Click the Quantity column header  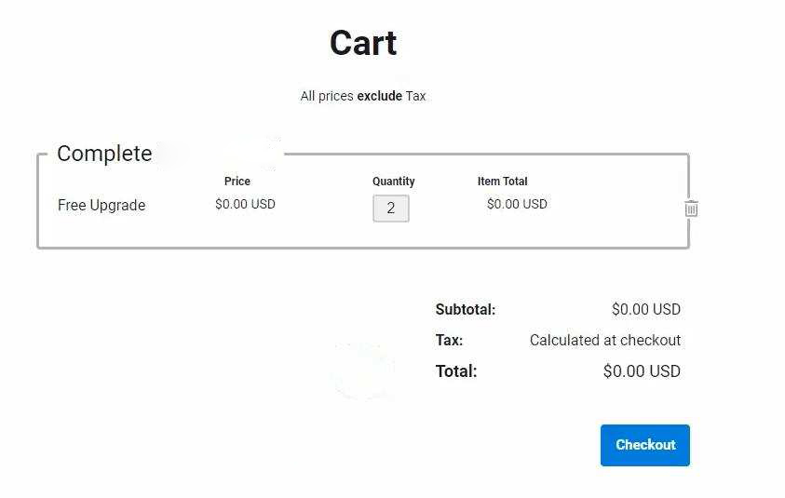coord(394,182)
